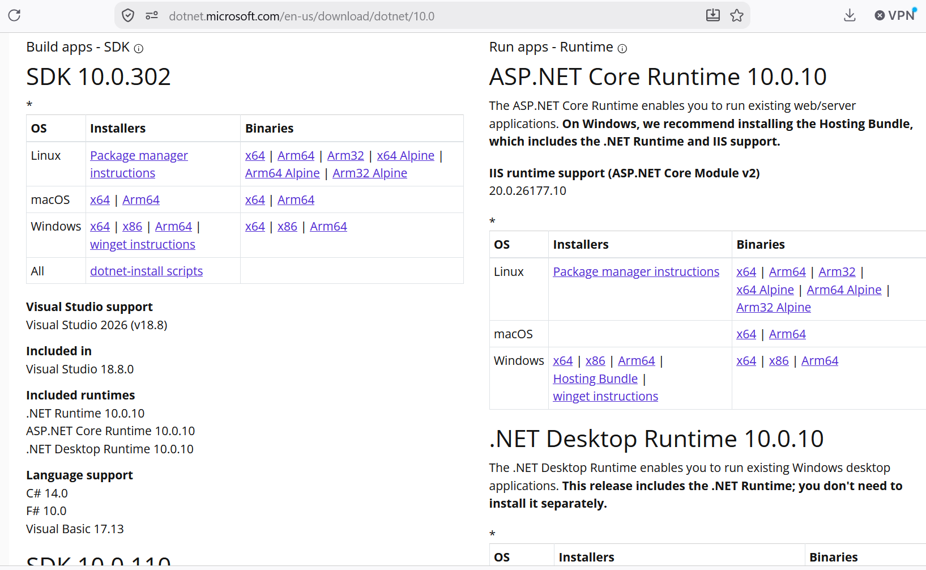Open ASP.NET Core Windows winget instructions link

point(605,397)
